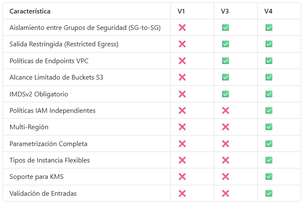Screen dimensions: 304x205
Task: Click the Característica column header
Action: 30,11
